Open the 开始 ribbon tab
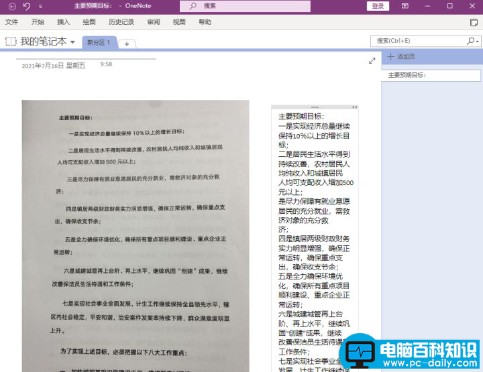 point(38,22)
